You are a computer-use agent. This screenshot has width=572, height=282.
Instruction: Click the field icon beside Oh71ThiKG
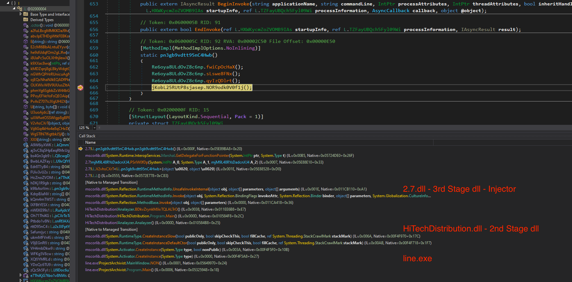pyautogui.click(x=26, y=216)
